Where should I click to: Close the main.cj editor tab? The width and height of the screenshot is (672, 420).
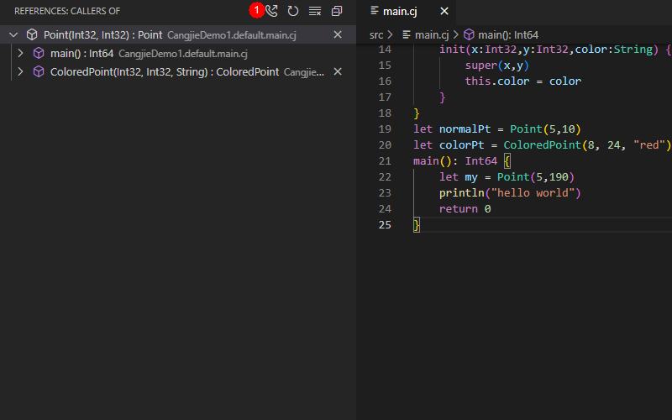[x=444, y=11]
